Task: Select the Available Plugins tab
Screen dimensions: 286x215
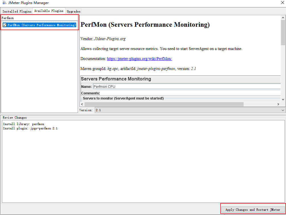Action: tap(49, 11)
